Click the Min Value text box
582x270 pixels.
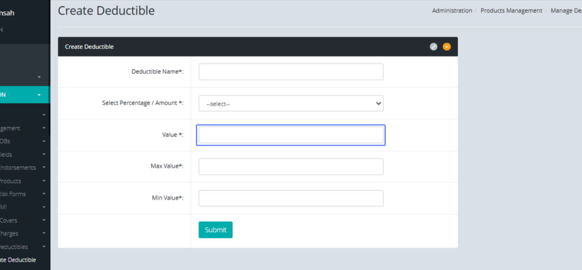pyautogui.click(x=291, y=198)
